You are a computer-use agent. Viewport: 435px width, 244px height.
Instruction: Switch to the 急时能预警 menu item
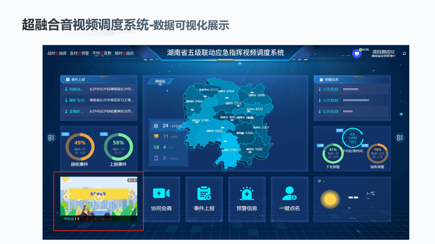[79, 53]
